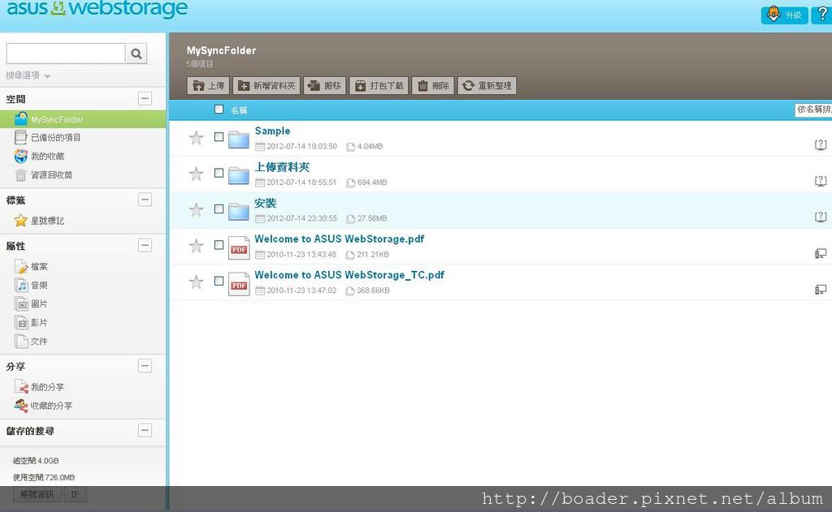Click the 安裝 folder icon

(x=239, y=212)
